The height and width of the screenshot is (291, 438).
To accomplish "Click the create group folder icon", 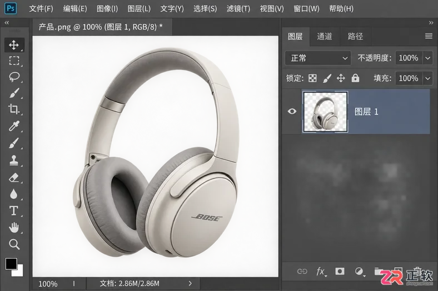I will tap(379, 271).
